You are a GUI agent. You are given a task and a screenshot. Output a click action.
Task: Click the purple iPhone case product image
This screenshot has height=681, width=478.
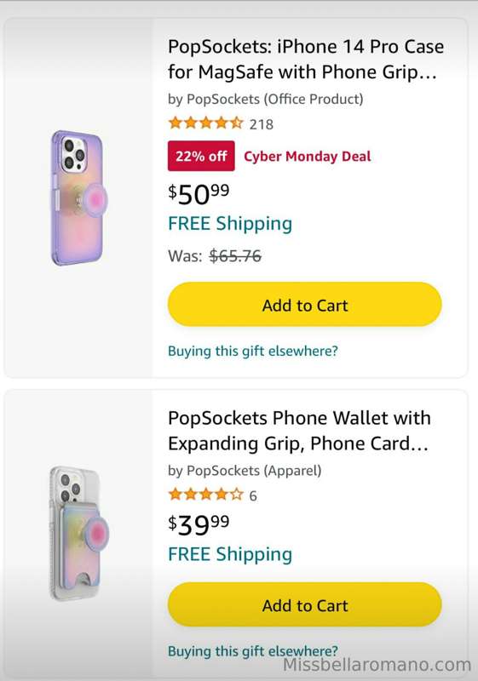[79, 197]
